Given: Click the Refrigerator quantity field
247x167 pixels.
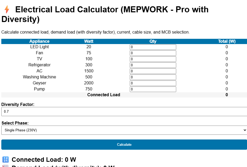Looking at the screenshot, I should (153, 65).
